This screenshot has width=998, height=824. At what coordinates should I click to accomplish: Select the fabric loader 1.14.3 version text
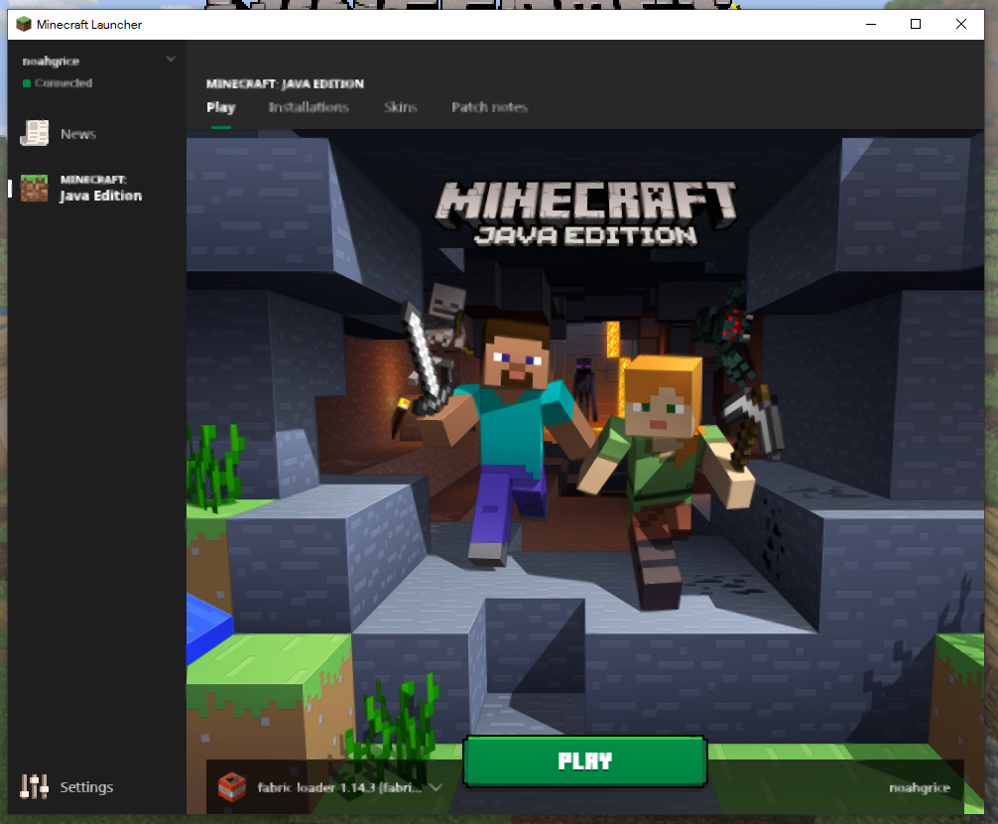tap(339, 787)
